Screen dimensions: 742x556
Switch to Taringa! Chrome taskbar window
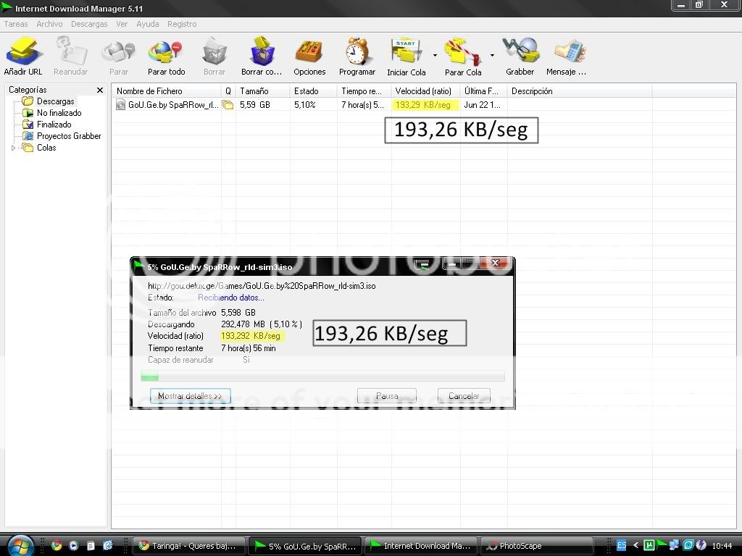coord(188,546)
